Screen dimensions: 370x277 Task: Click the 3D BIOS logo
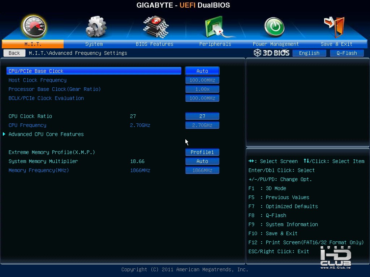272,53
